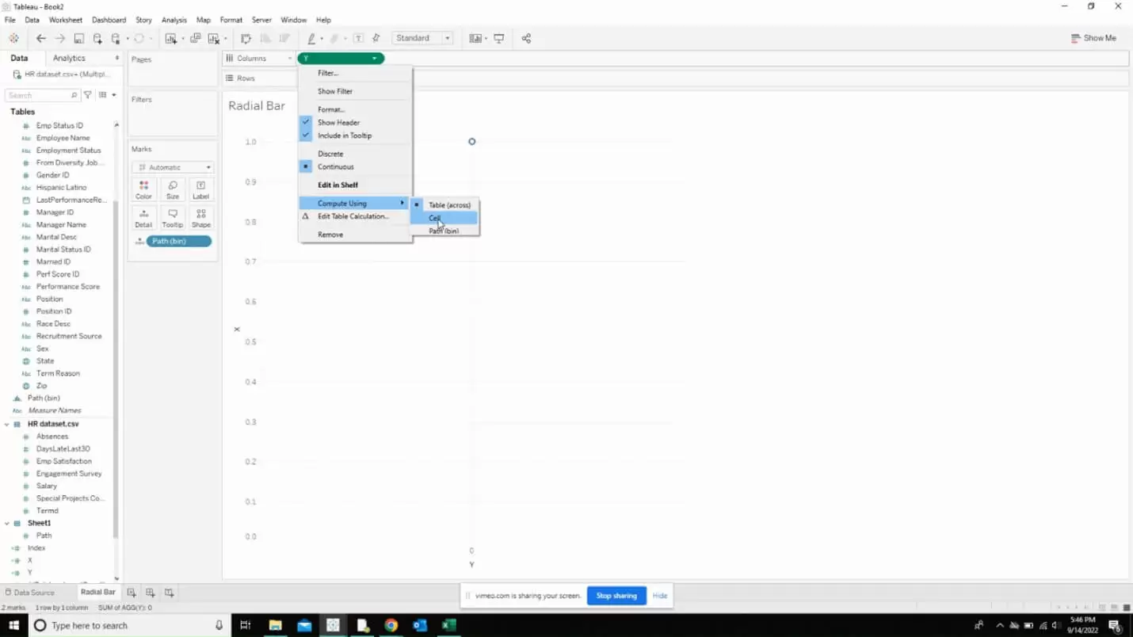Click the Undo back arrow
1133x637 pixels.
coord(41,38)
